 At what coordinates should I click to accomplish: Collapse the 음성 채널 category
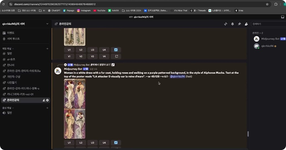(8, 108)
